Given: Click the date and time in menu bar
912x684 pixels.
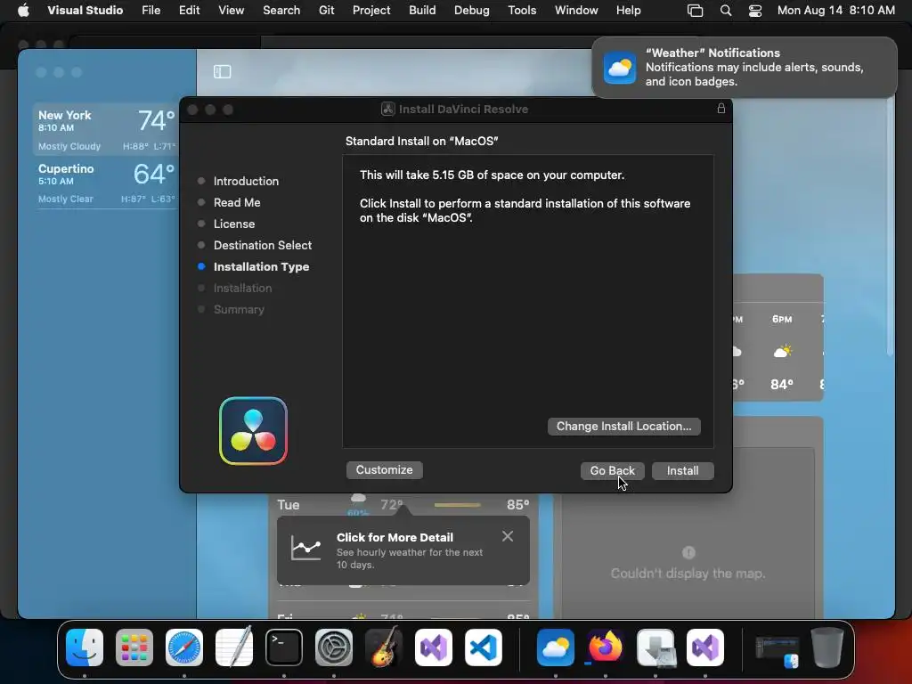Looking at the screenshot, I should (x=835, y=11).
